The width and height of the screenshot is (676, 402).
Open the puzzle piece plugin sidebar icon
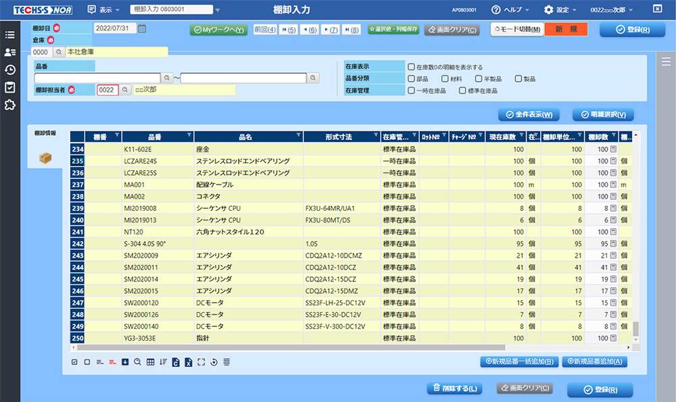pyautogui.click(x=10, y=105)
